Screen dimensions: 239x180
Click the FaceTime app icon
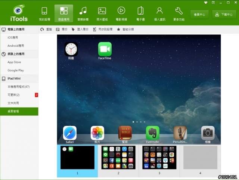tap(105, 49)
